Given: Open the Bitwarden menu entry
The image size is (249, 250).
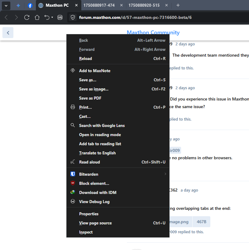Looking at the screenshot, I should (x=118, y=174).
